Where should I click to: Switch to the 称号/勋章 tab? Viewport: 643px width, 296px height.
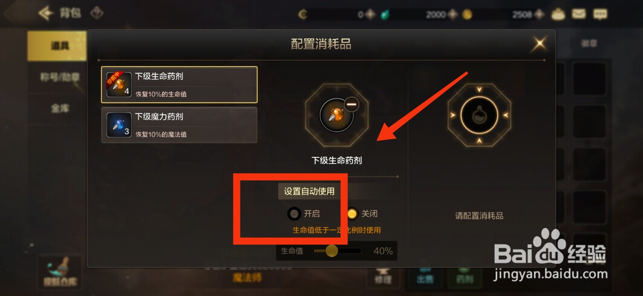pyautogui.click(x=60, y=77)
